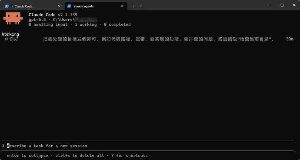Click the 'ctrl+x to delete all' hint
Viewport: 300px width, 160px height.
tap(80, 155)
